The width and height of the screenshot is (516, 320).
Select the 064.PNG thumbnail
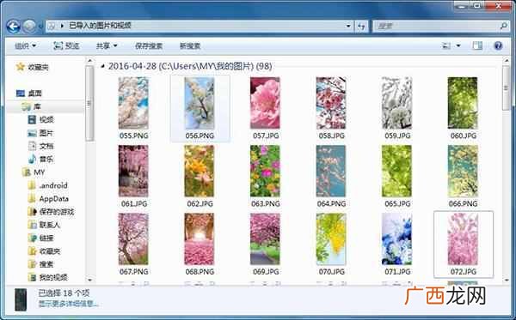[x=331, y=171]
